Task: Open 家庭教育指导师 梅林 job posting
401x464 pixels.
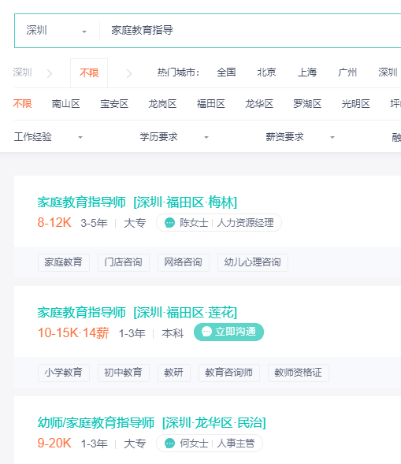Action: (137, 202)
